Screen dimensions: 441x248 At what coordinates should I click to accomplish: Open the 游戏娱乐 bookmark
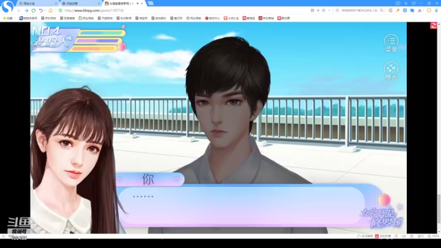click(159, 18)
